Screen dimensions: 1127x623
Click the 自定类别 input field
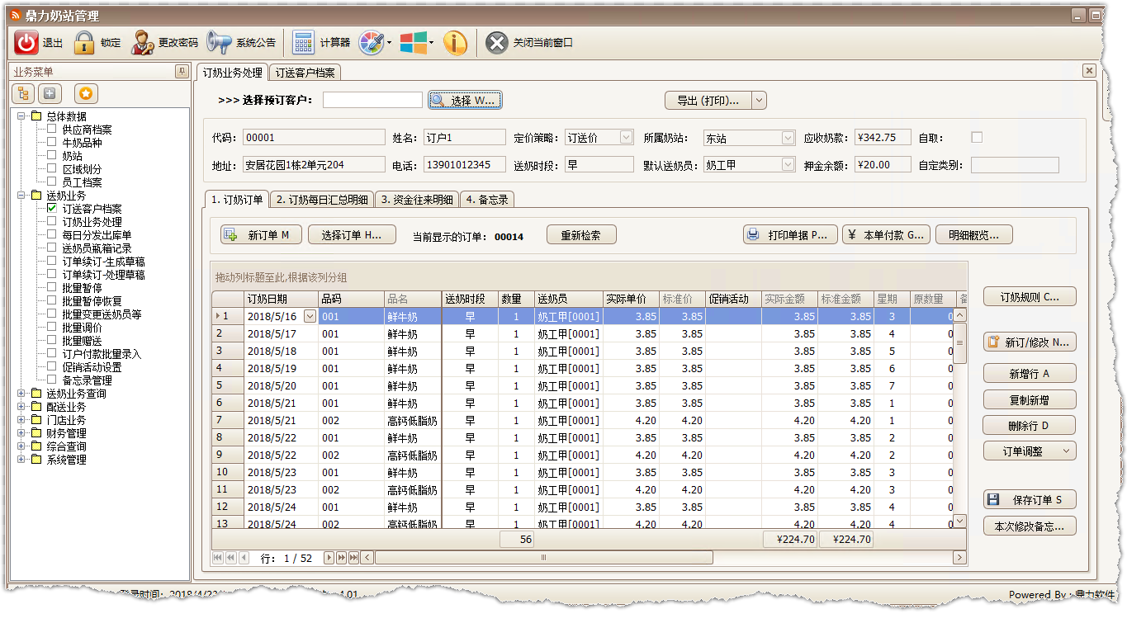[1015, 165]
